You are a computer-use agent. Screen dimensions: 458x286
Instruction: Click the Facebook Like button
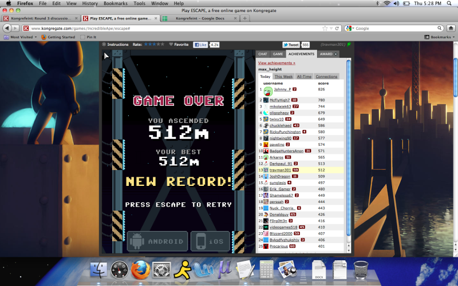tap(200, 45)
